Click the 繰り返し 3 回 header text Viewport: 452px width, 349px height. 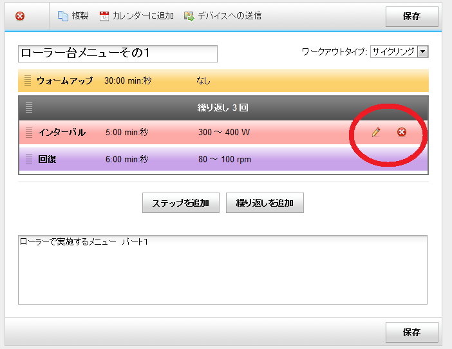click(223, 108)
